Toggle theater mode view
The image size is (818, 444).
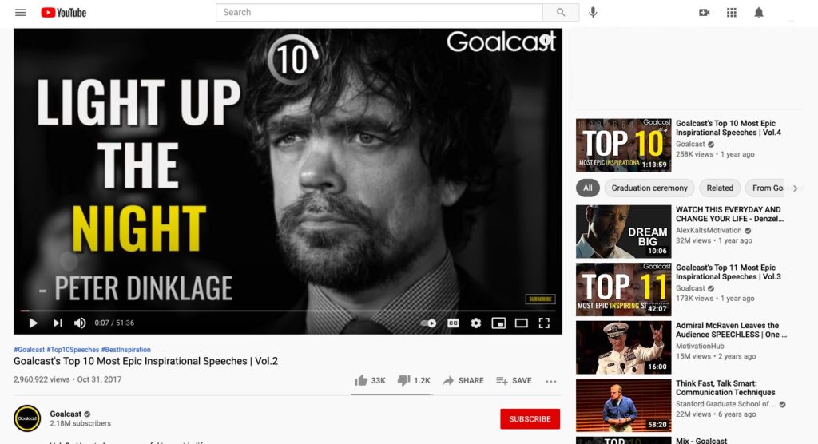521,323
